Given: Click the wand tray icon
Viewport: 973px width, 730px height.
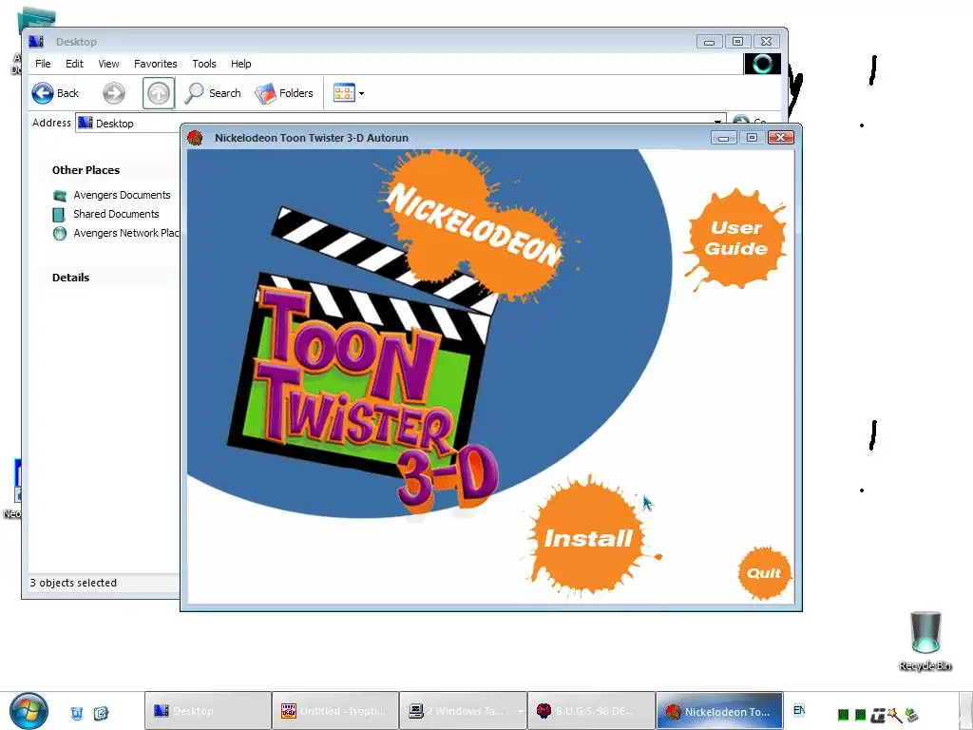Looking at the screenshot, I should tap(894, 715).
